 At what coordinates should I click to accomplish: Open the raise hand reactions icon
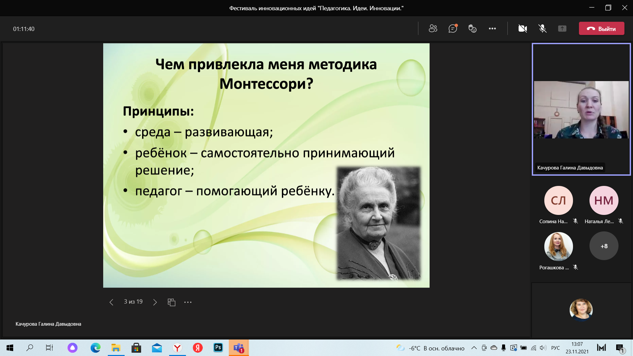(x=472, y=29)
